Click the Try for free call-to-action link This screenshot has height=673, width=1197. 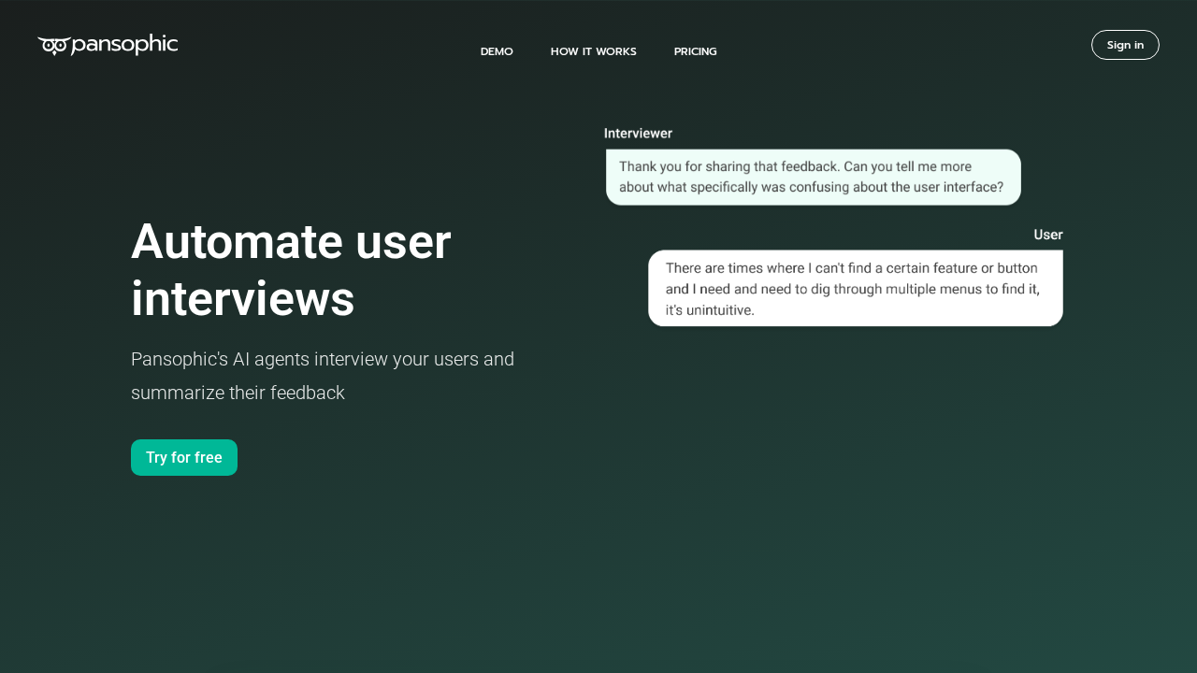183,457
